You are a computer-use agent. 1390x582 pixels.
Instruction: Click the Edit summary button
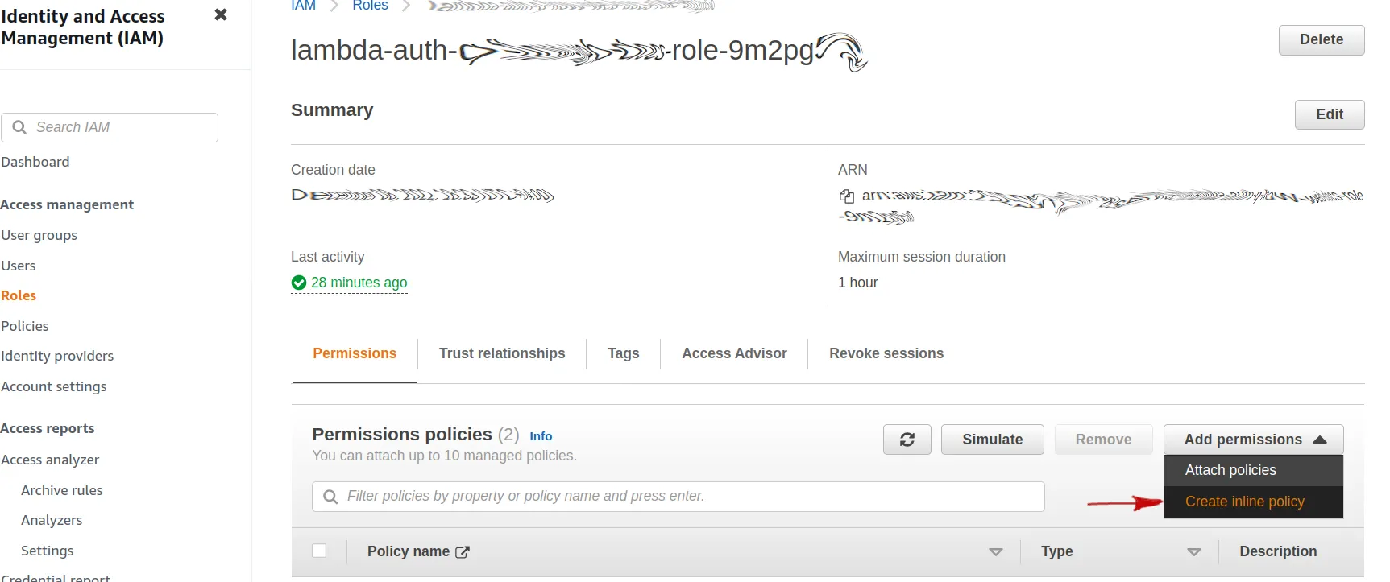click(x=1329, y=114)
